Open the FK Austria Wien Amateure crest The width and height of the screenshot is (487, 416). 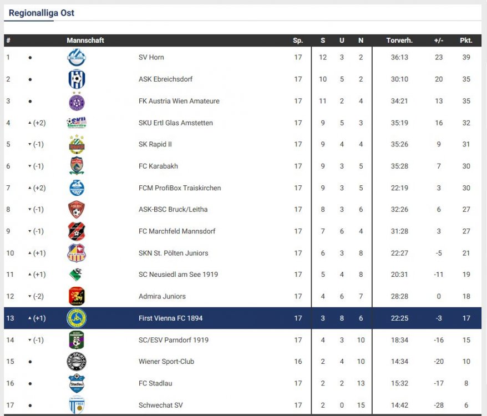[x=77, y=101]
